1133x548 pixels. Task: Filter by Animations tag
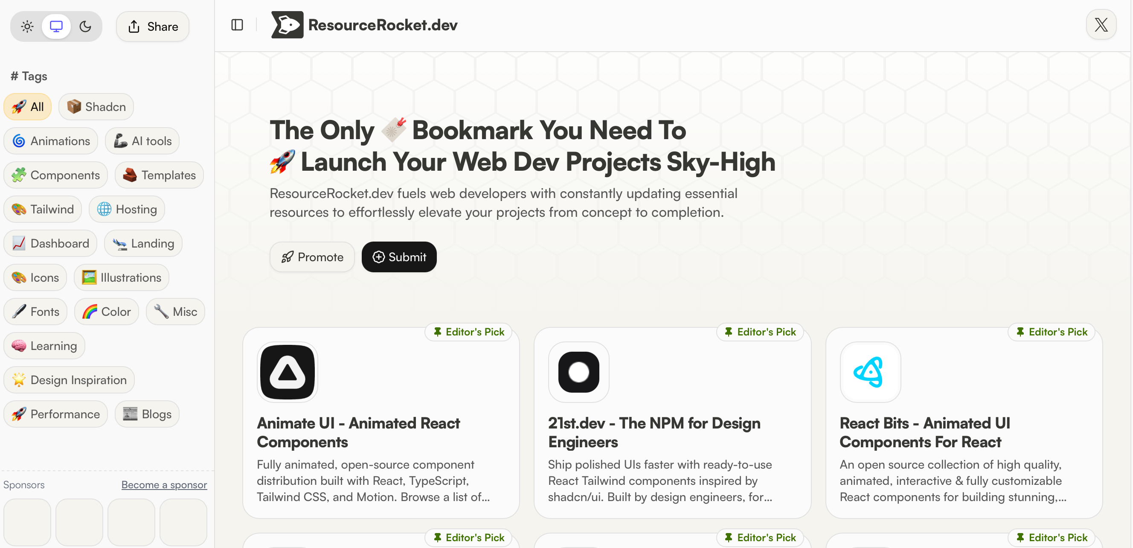tap(51, 141)
